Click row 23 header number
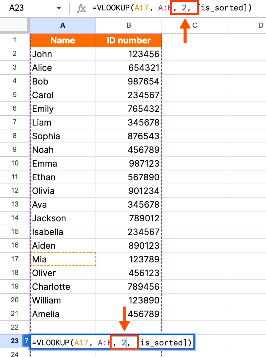 [15, 341]
